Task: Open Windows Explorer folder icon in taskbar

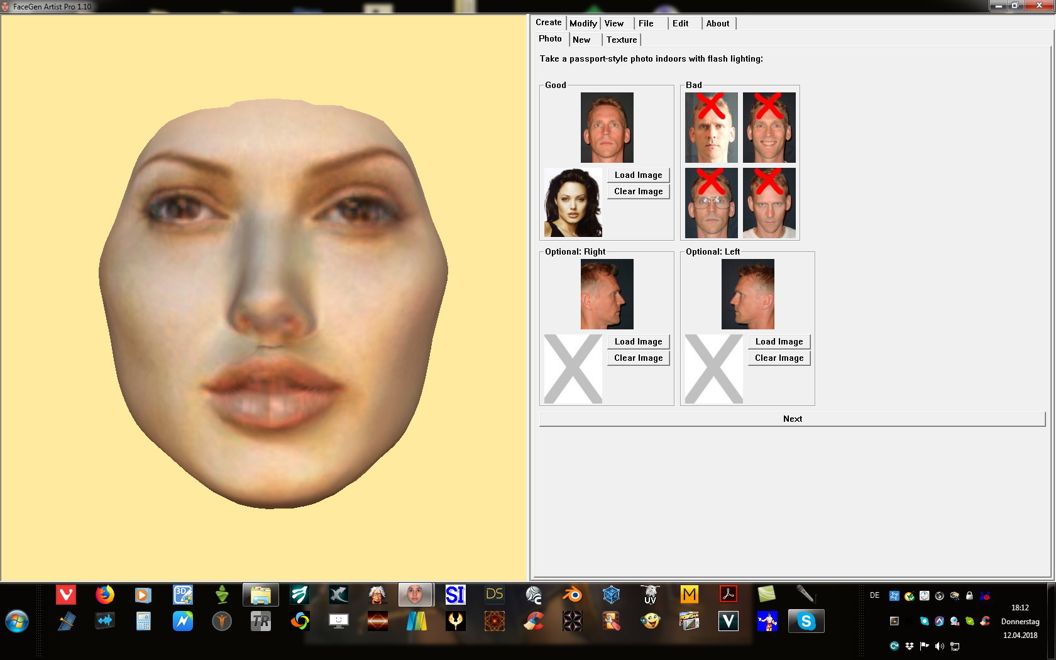Action: click(x=260, y=594)
